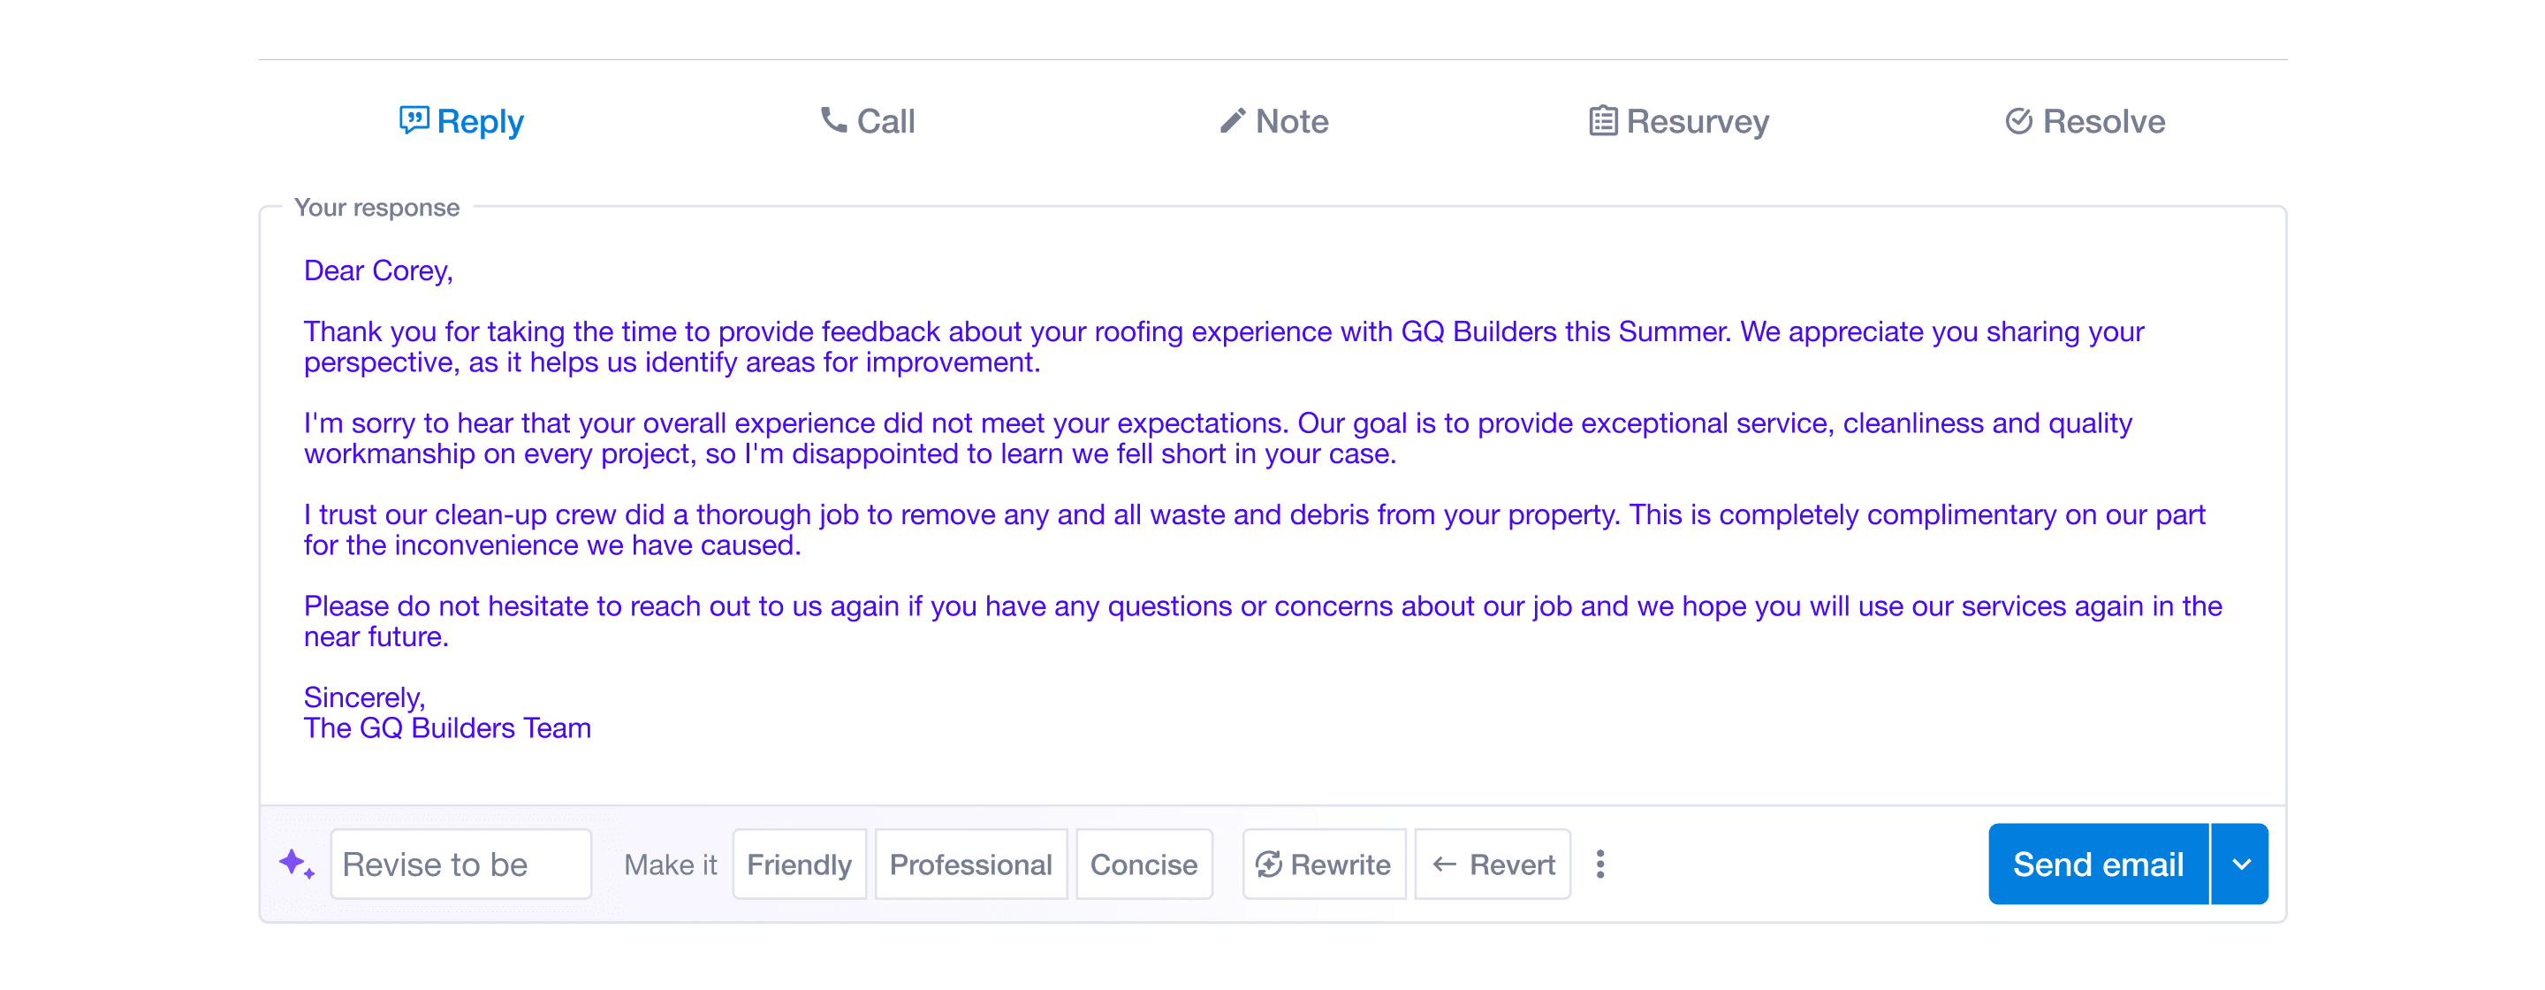
Task: Make the response Concise
Action: pos(1143,864)
